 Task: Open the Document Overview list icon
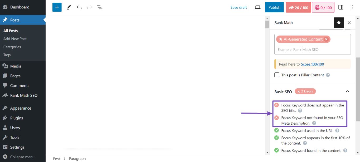[x=100, y=7]
